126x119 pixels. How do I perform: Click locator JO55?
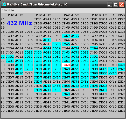tap(57, 44)
